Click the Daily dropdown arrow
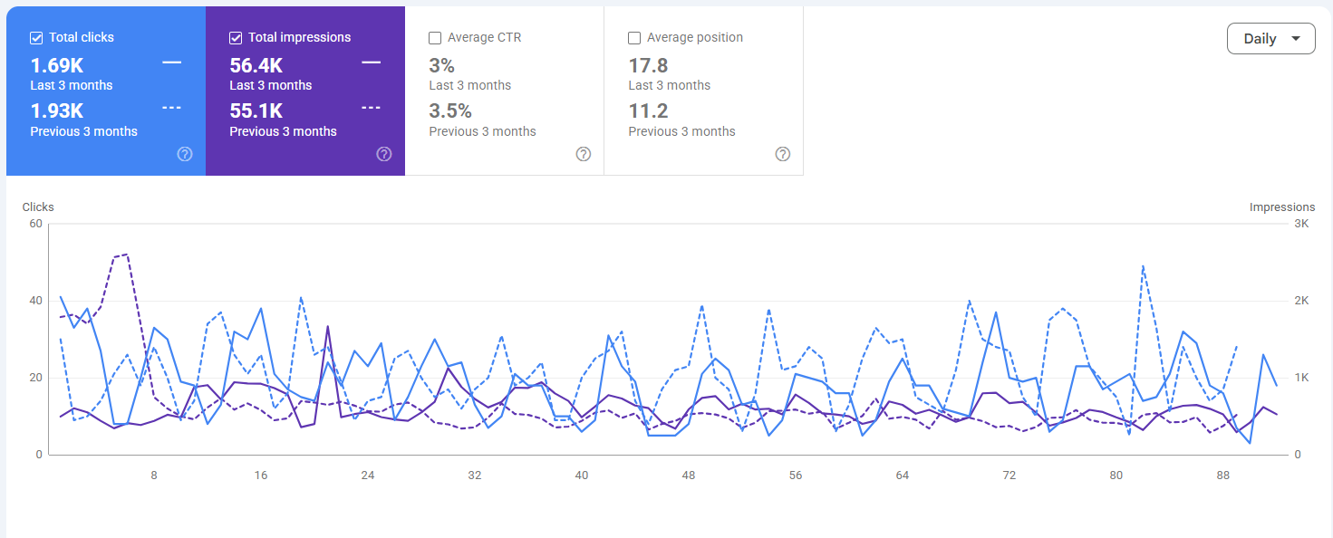 (1296, 39)
